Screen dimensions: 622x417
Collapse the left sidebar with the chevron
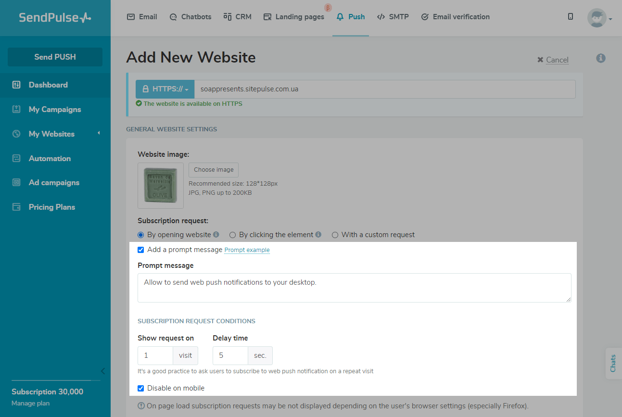pyautogui.click(x=102, y=371)
